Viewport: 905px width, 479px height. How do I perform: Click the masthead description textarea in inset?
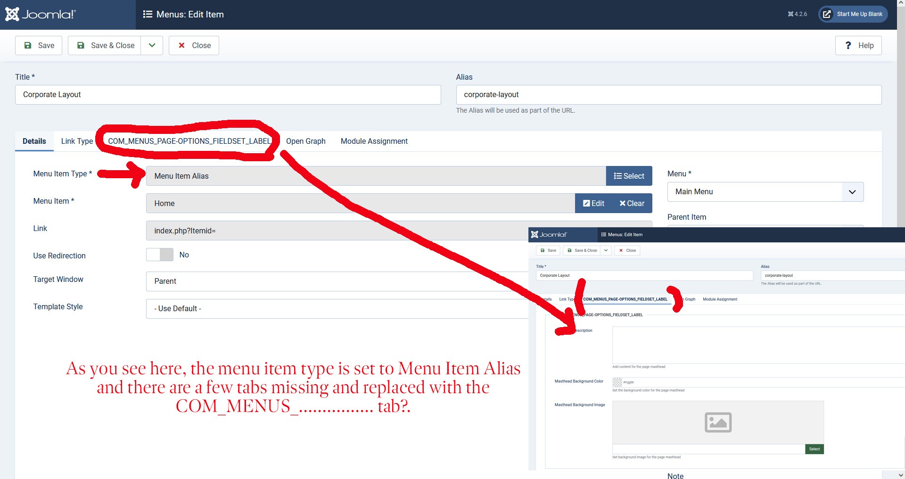click(x=758, y=345)
